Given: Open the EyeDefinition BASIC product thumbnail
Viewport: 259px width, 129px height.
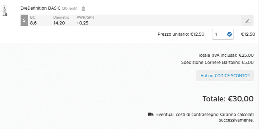Looking at the screenshot, I should point(5,11).
